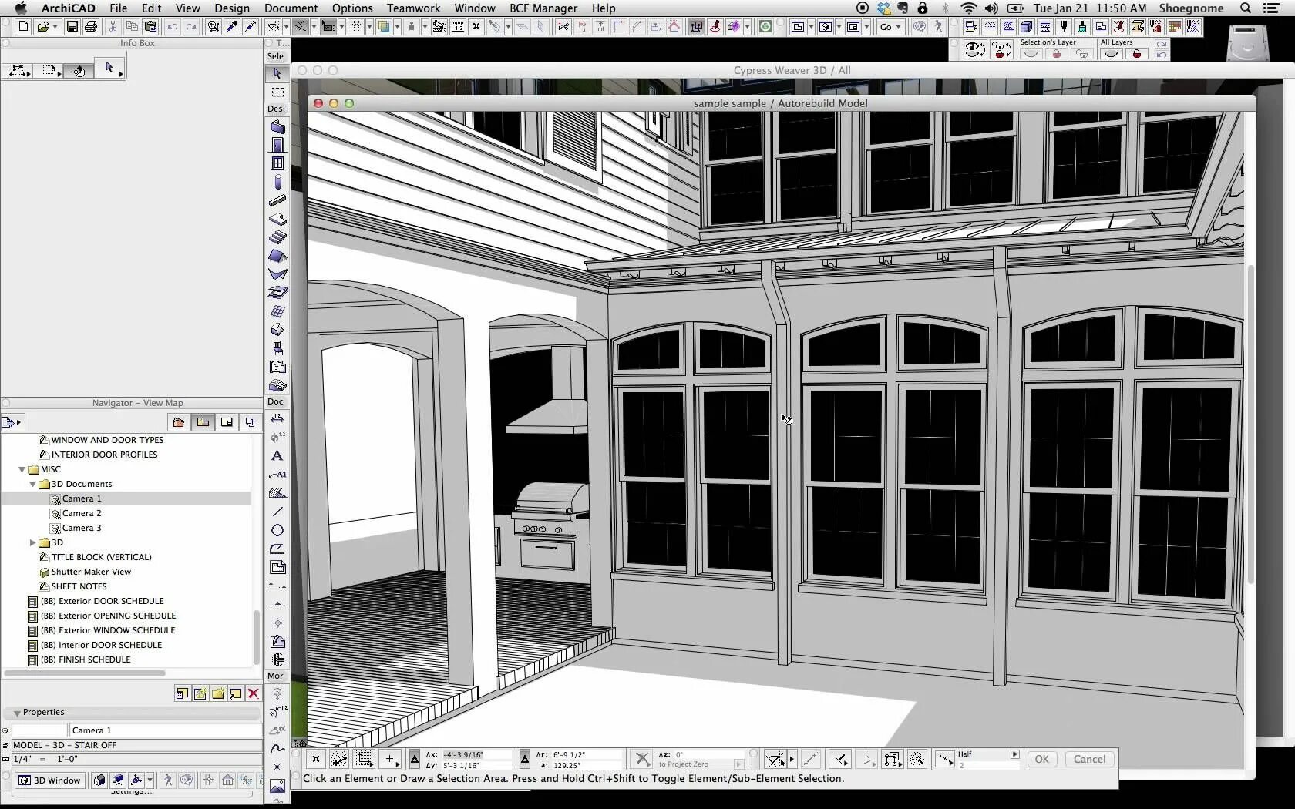
Task: Select the Arrow selection tool
Action: point(276,74)
